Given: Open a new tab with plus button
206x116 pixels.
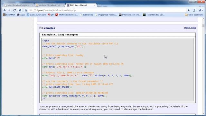Looking at the screenshot, I should (x=99, y=5).
